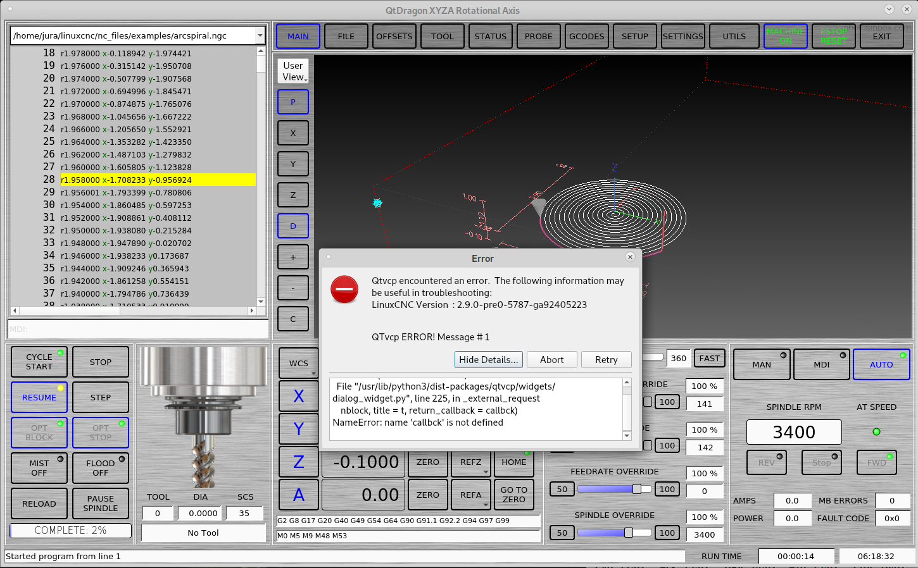The height and width of the screenshot is (568, 918).
Task: Open the nc file path dropdown
Action: point(260,35)
